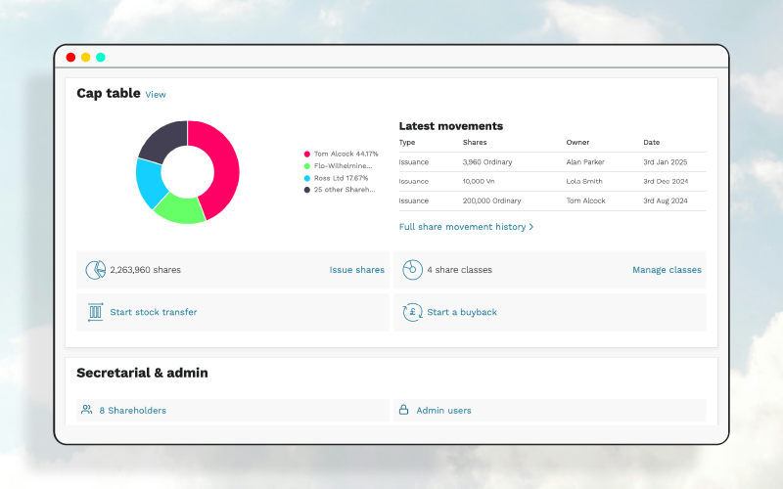The width and height of the screenshot is (783, 489).
Task: Click the Secretarial & admin heading
Action: point(142,374)
